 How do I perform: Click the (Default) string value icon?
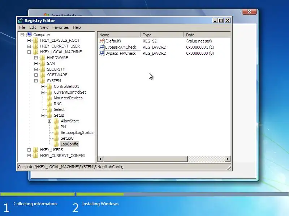(102, 41)
